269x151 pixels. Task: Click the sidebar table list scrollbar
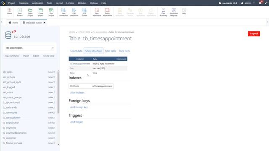tap(58, 92)
